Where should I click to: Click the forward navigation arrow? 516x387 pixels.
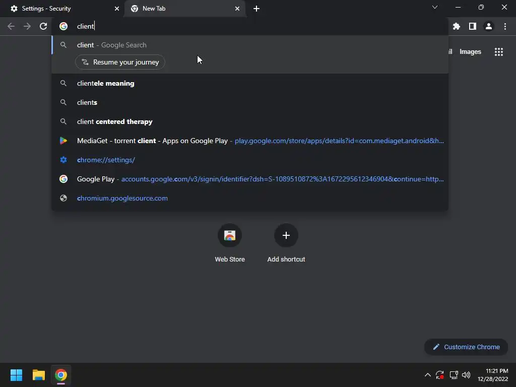click(27, 26)
